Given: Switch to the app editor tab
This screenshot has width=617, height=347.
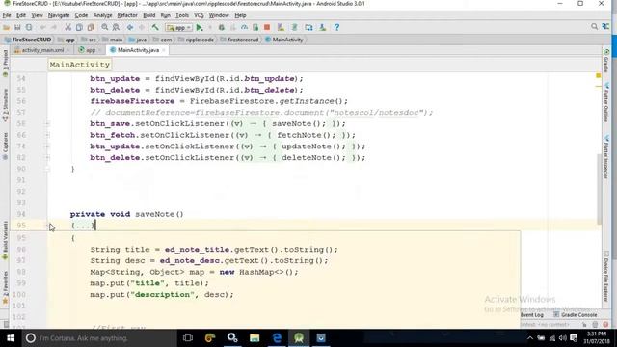Looking at the screenshot, I should pos(90,50).
